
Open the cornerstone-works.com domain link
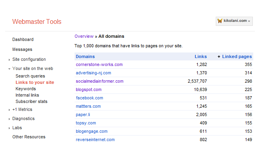pyautogui.click(x=99, y=64)
